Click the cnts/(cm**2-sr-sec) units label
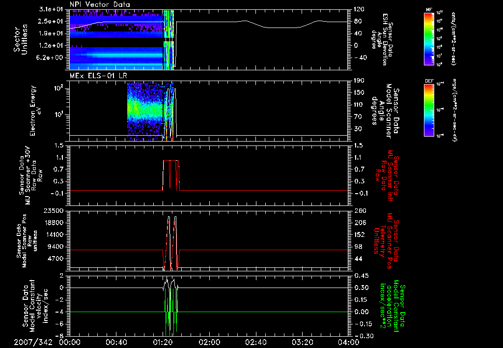 (x=453, y=38)
